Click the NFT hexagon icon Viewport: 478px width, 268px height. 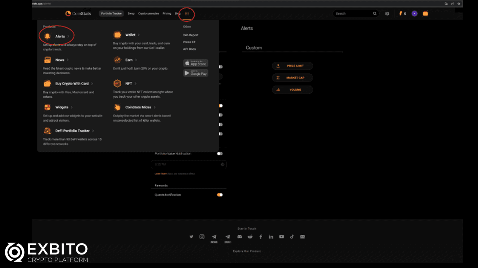pyautogui.click(x=117, y=83)
